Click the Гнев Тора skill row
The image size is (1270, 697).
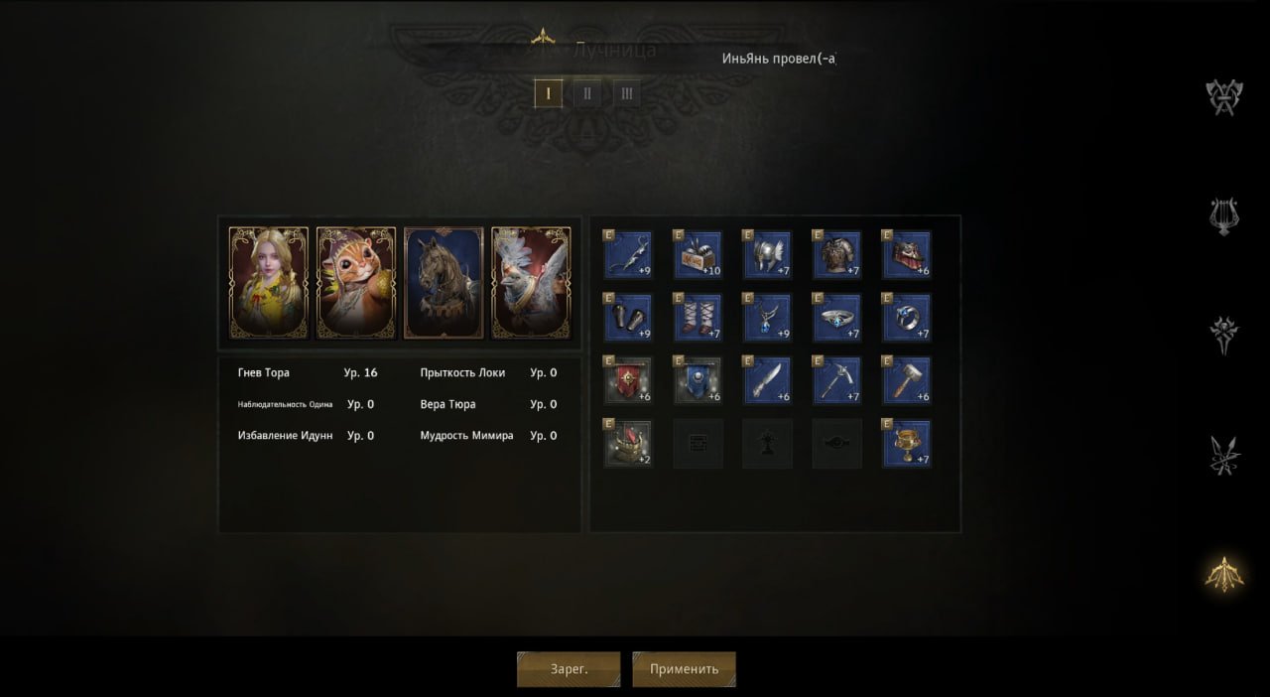click(x=308, y=373)
